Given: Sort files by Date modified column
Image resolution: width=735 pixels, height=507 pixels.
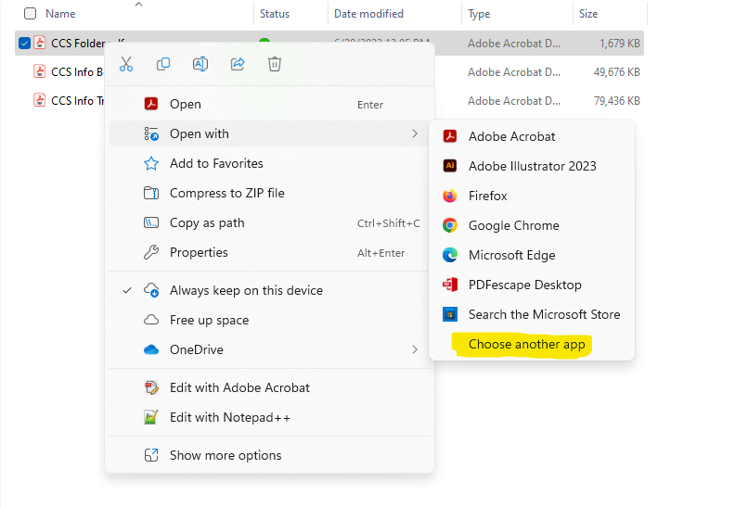Looking at the screenshot, I should coord(368,14).
